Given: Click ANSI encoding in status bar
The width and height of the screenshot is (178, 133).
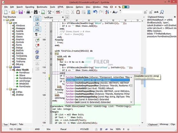Looking at the screenshot, I should [x=37, y=129].
